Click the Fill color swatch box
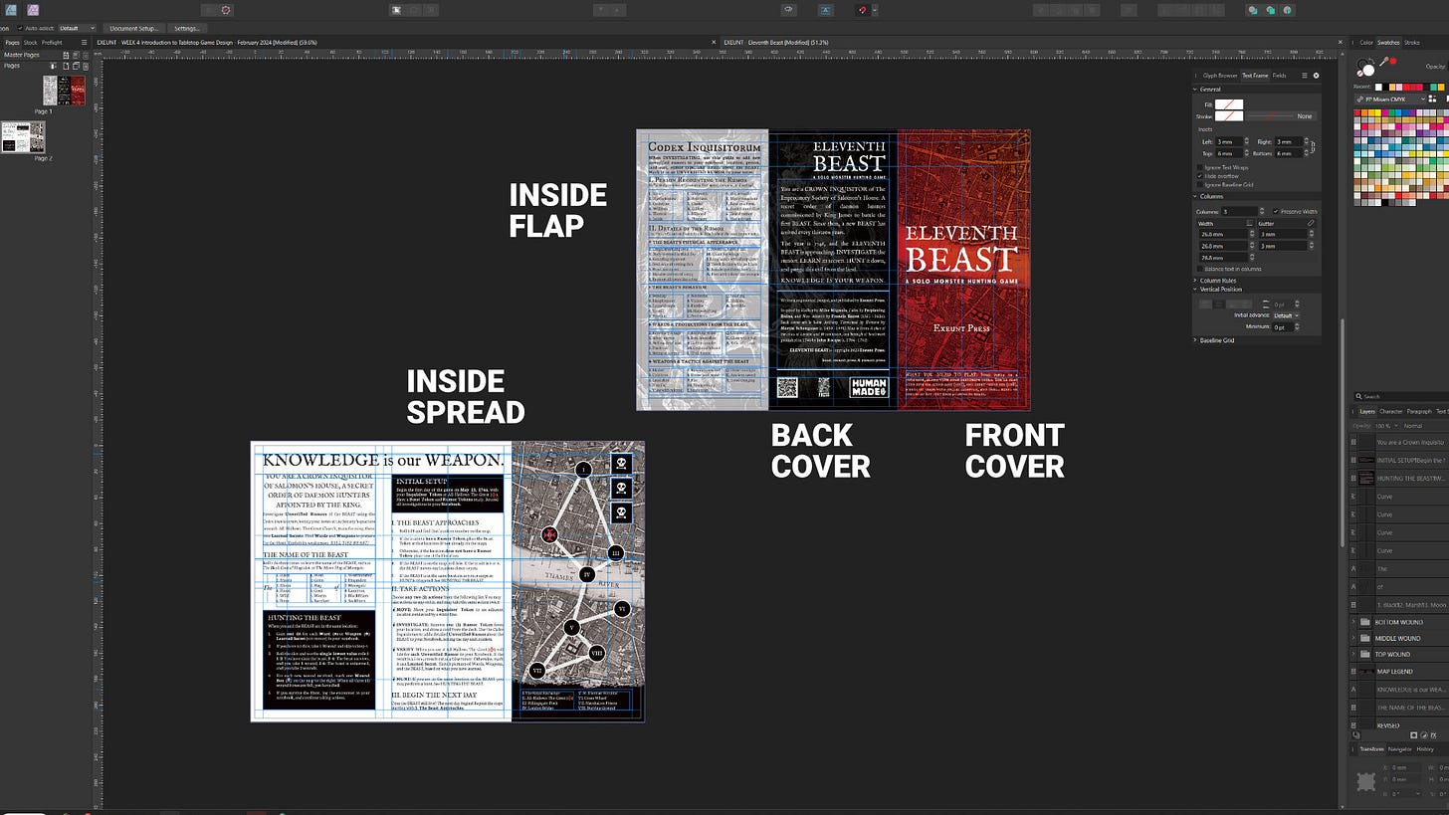The width and height of the screenshot is (1449, 815). click(1229, 104)
